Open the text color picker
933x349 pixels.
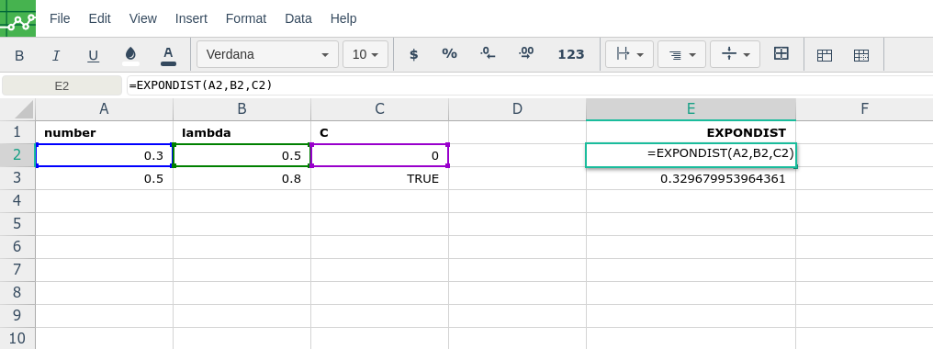tap(168, 55)
